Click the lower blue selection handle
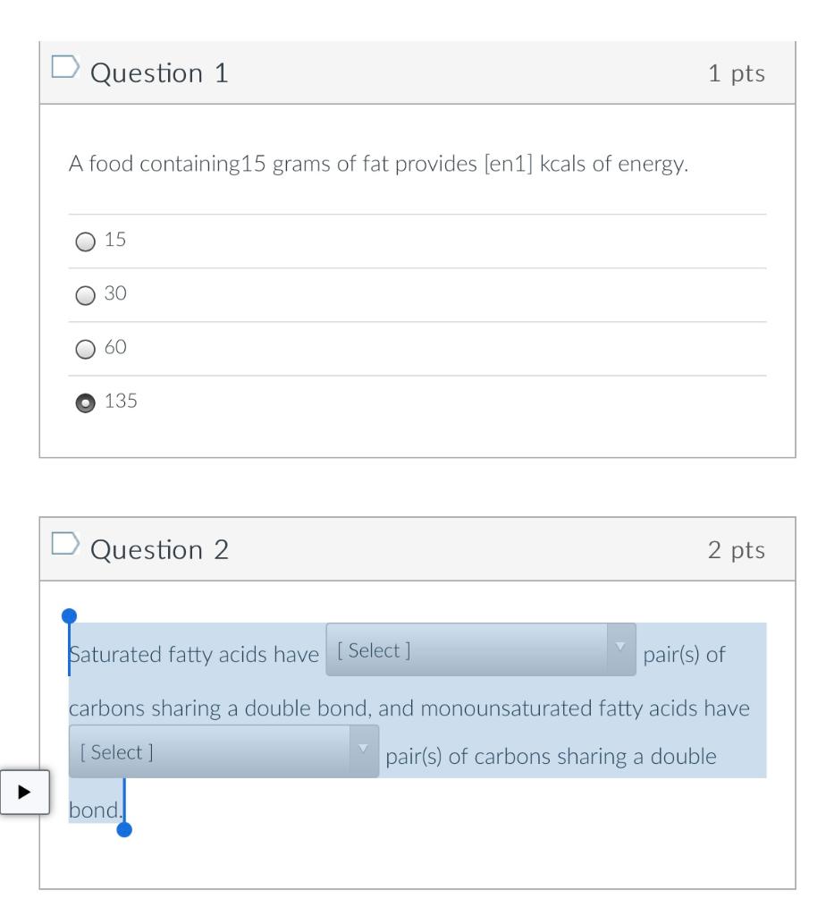826x916 pixels. (123, 831)
